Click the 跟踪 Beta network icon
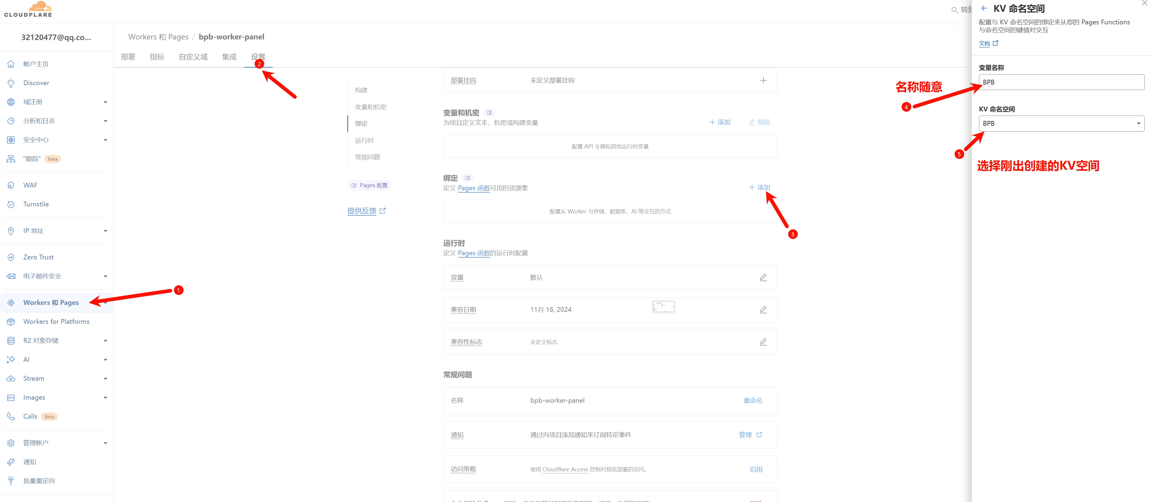Image resolution: width=1152 pixels, height=502 pixels. pos(11,159)
